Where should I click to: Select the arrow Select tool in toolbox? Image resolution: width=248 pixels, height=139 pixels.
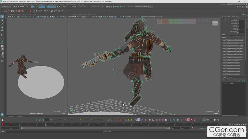click(2, 17)
